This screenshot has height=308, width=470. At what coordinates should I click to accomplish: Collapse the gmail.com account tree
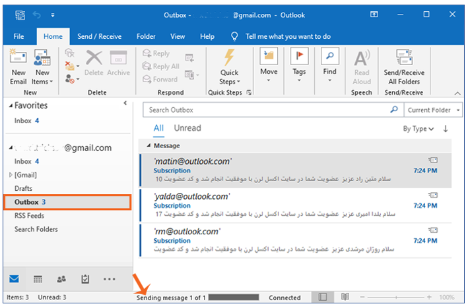pos(11,147)
